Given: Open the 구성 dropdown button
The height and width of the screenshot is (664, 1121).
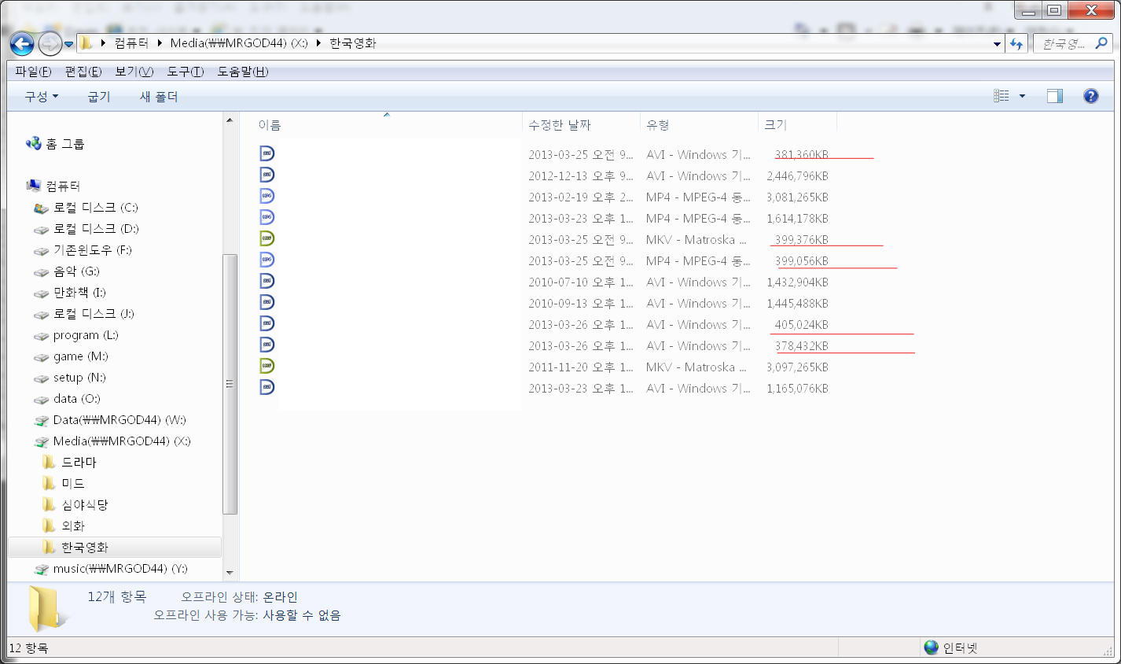Looking at the screenshot, I should (42, 97).
